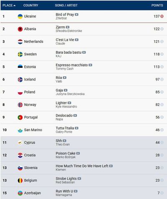Select the points radio button for Ukraine's 137

pyautogui.click(x=162, y=16)
